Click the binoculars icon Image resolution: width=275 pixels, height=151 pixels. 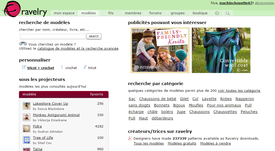pyautogui.click(x=23, y=44)
